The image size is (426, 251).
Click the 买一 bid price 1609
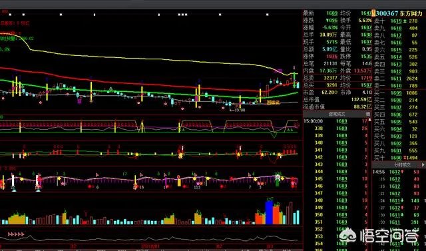point(396,93)
